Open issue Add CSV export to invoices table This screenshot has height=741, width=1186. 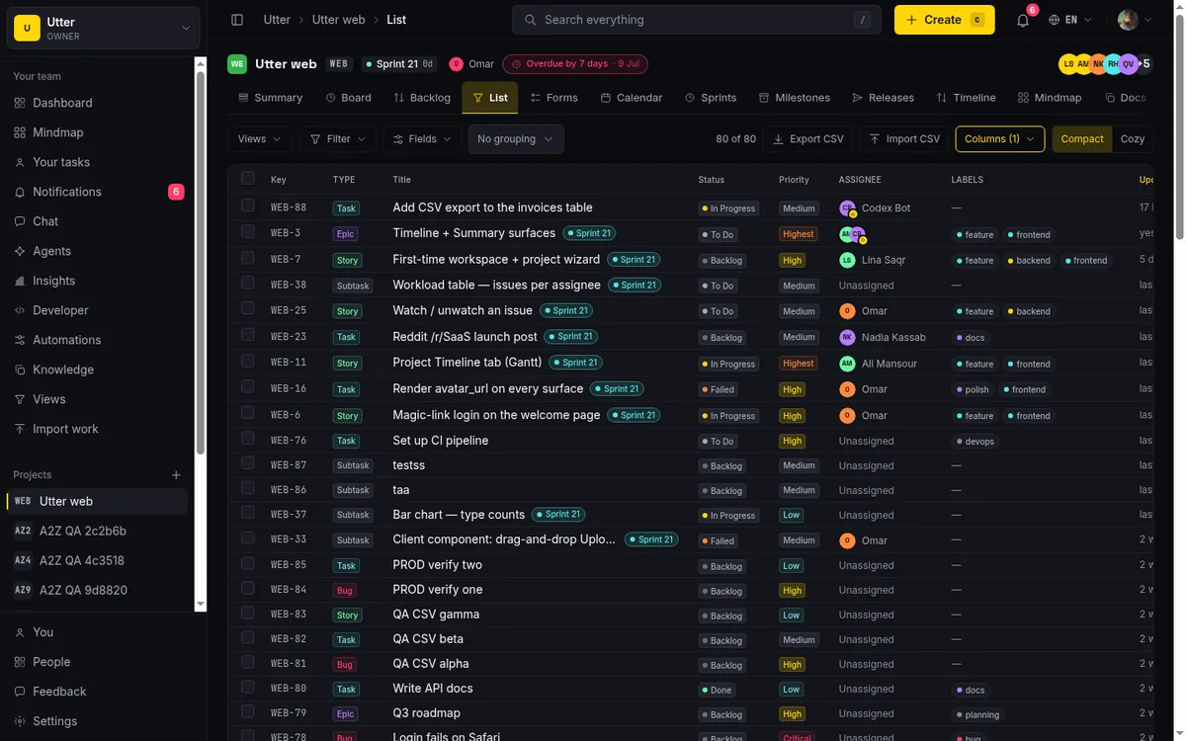tap(492, 207)
